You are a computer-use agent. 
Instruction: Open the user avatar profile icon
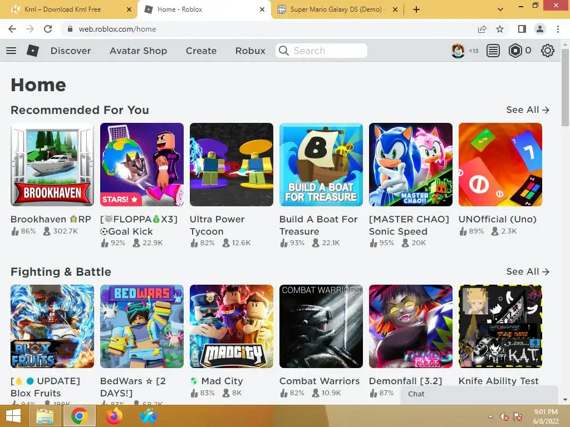click(x=458, y=51)
